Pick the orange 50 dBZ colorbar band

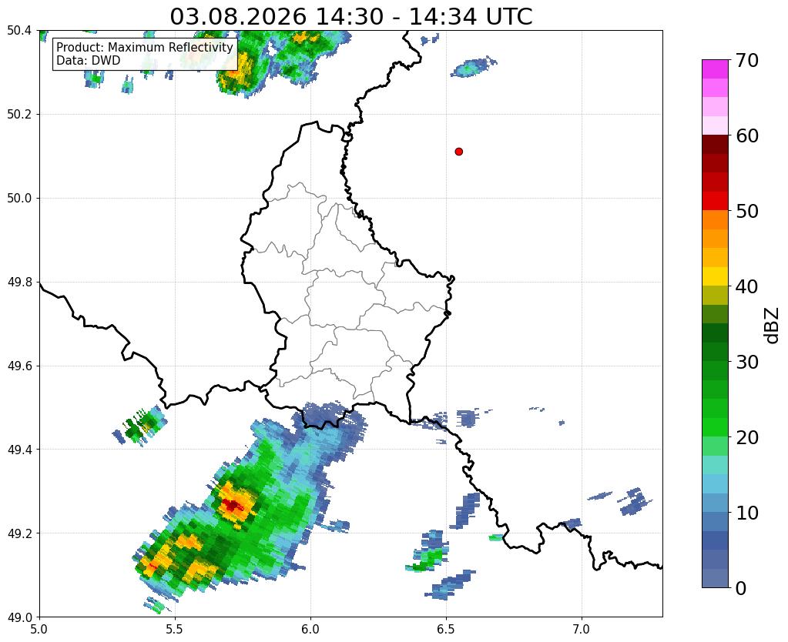coord(715,219)
